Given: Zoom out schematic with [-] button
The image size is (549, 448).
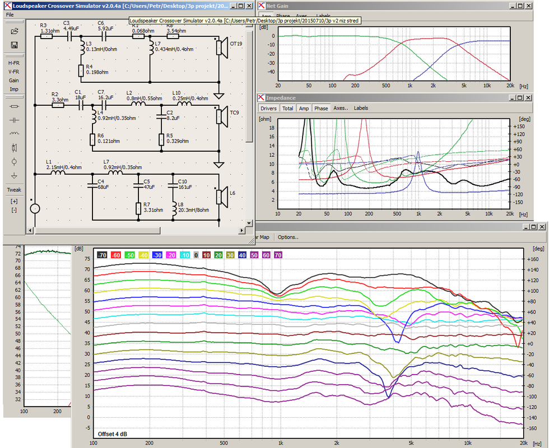Looking at the screenshot, I should point(14,210).
